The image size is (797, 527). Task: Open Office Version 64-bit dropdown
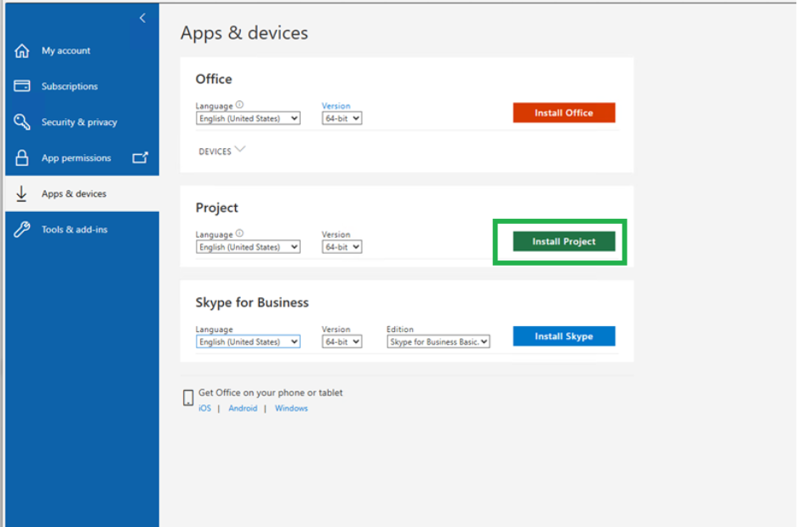[341, 118]
